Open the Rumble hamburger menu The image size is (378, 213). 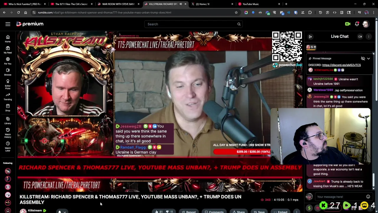(x=8, y=24)
